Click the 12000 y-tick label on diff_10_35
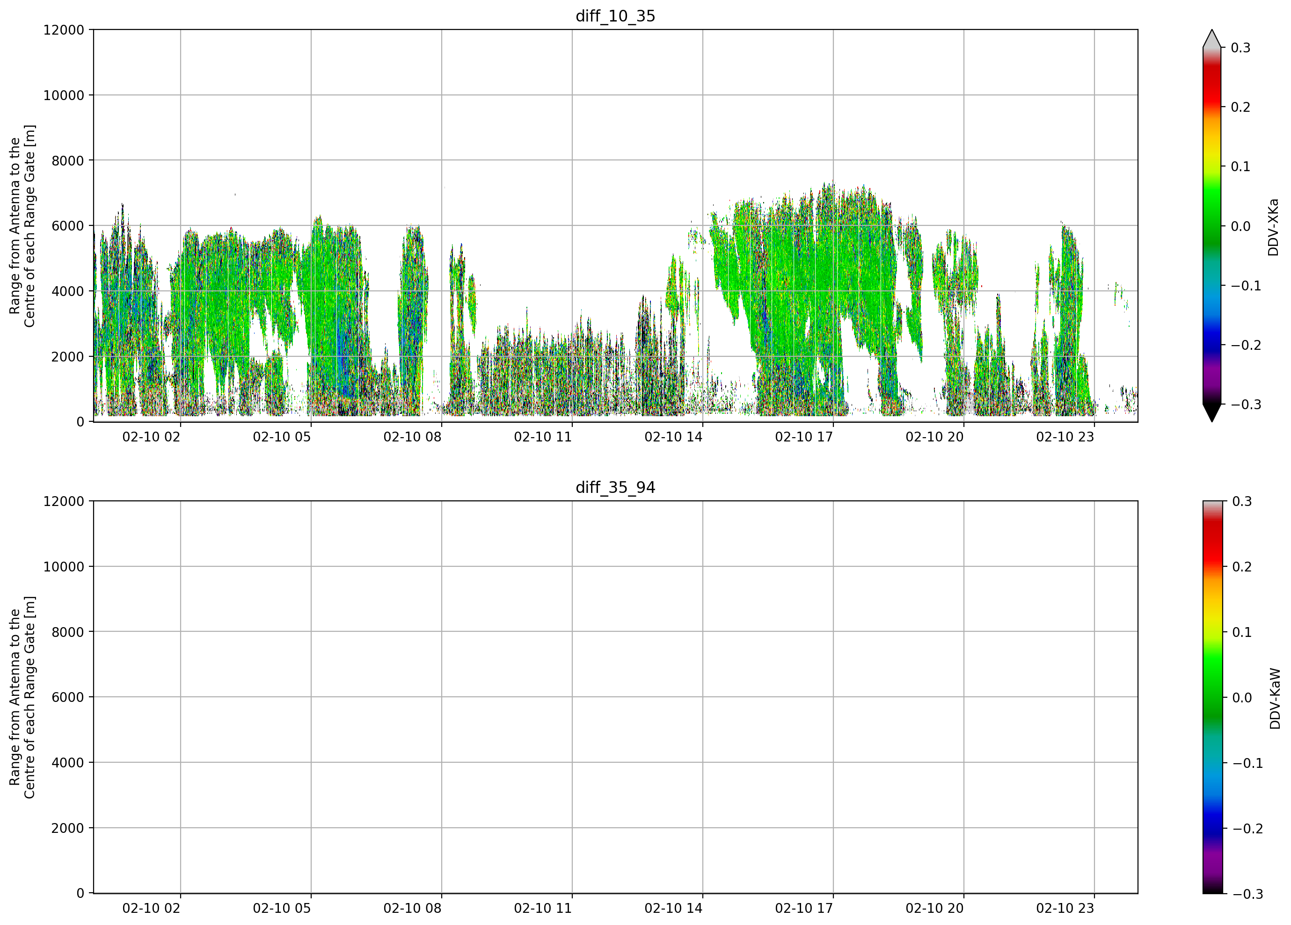 pos(64,29)
